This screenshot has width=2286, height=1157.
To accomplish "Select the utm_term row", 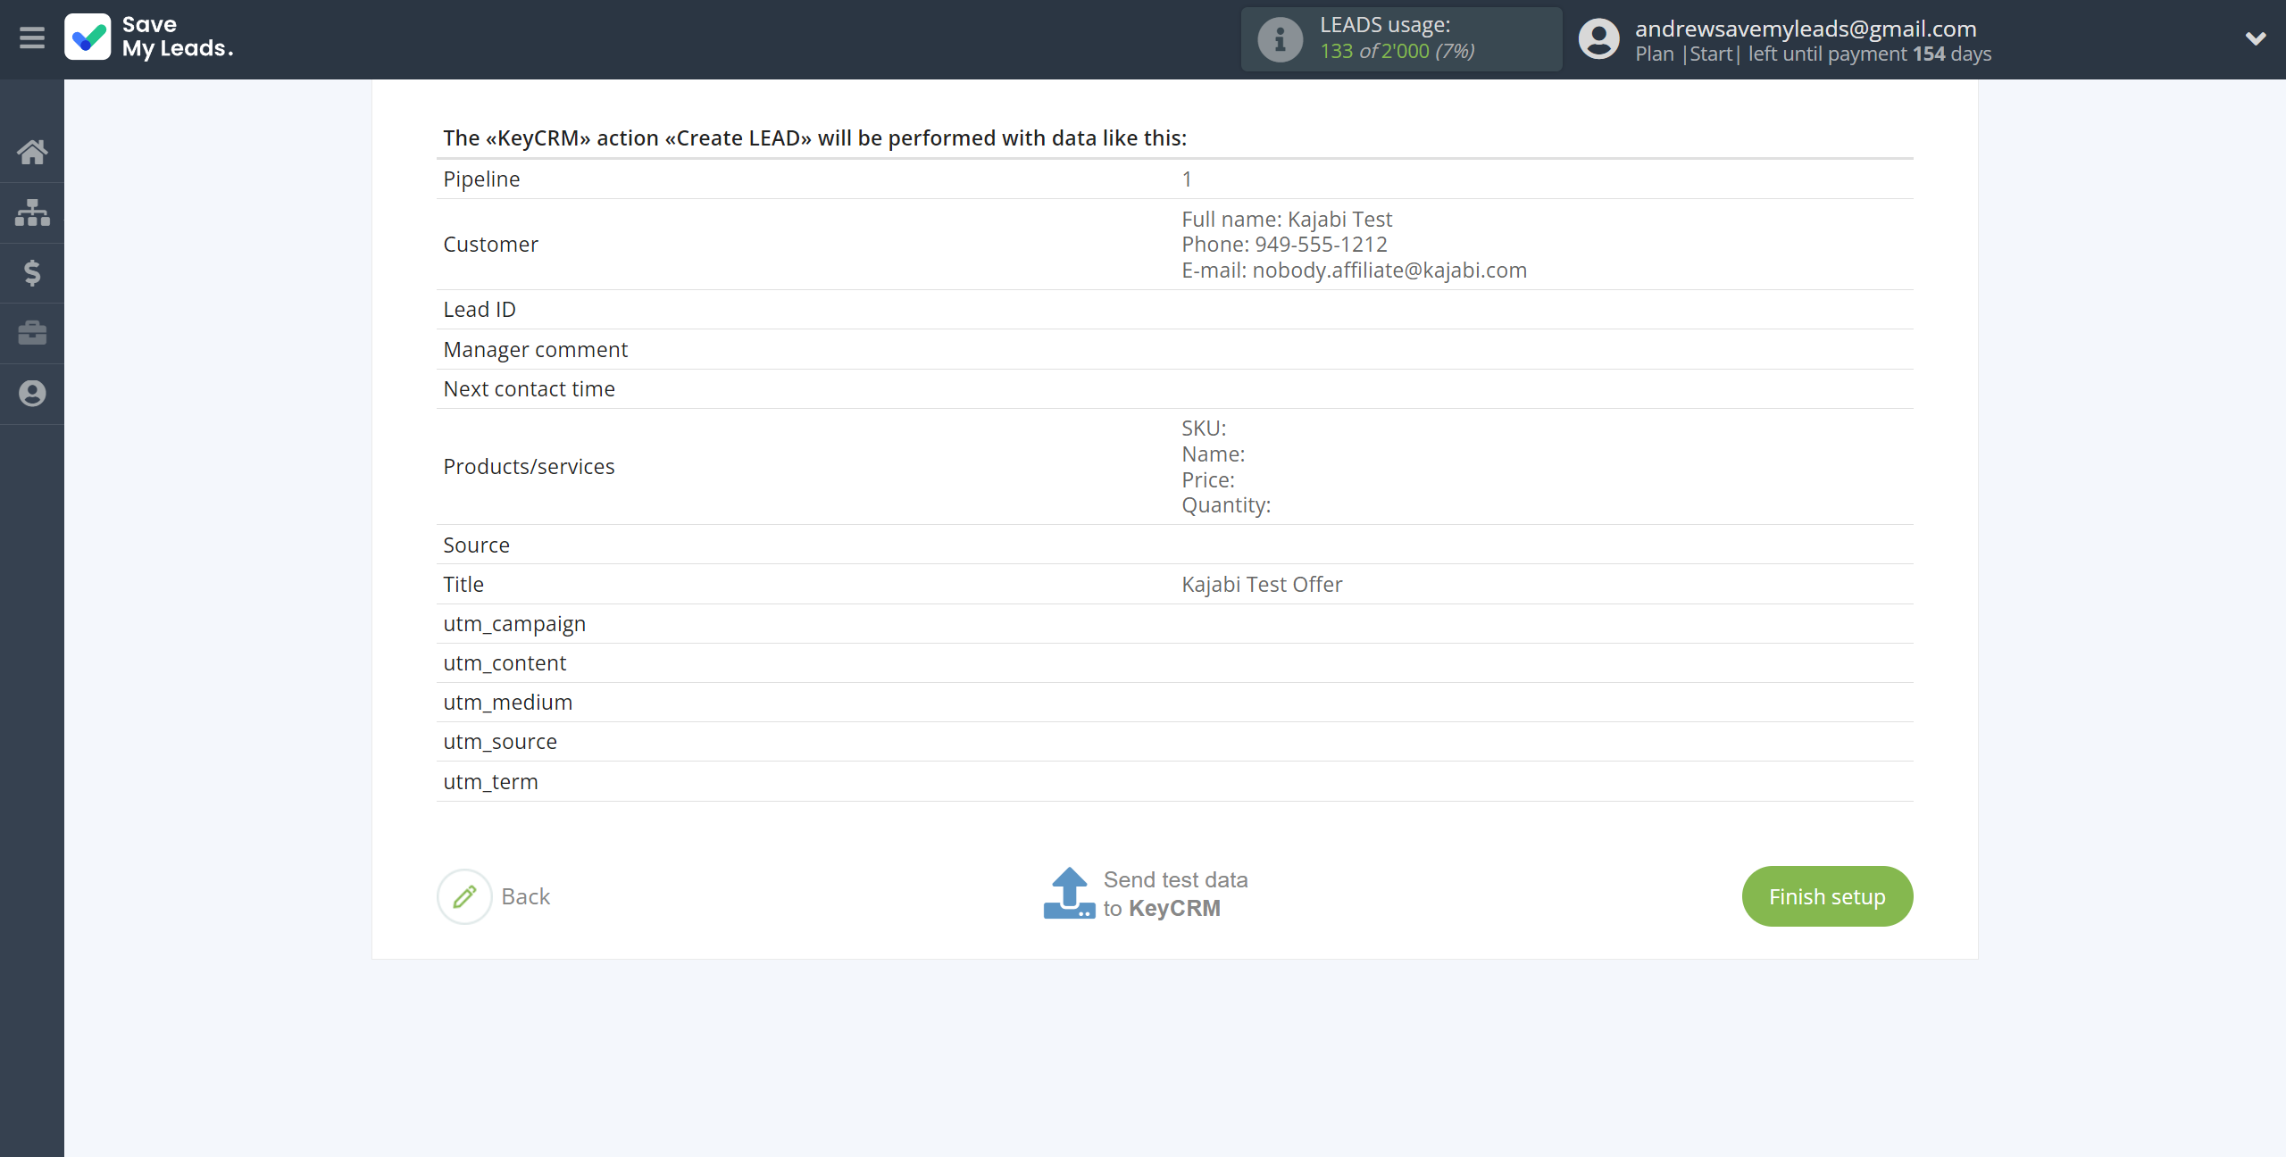I will click(1174, 781).
